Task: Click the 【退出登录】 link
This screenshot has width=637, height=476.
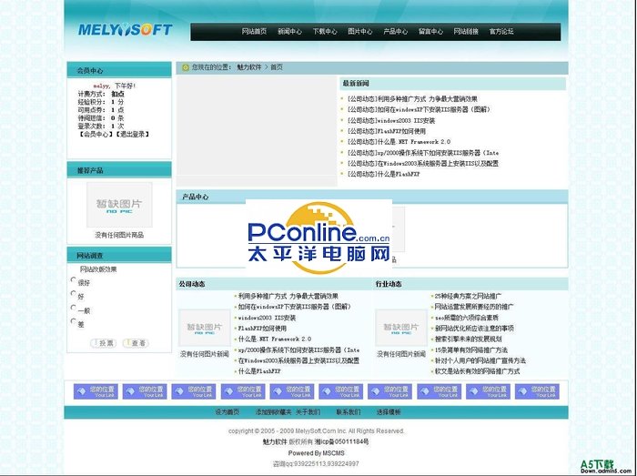Action: click(132, 134)
